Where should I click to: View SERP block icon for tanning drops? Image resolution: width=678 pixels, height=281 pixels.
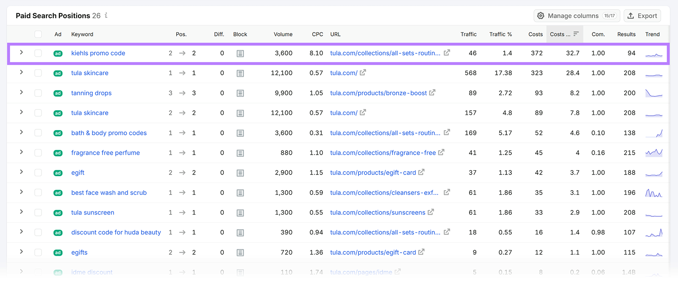point(240,93)
